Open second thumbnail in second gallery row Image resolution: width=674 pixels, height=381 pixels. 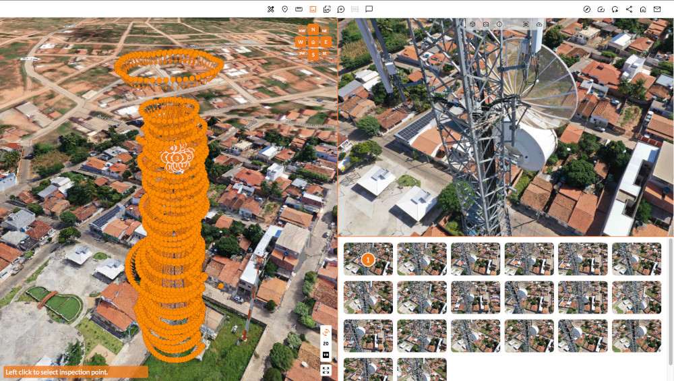tap(422, 297)
